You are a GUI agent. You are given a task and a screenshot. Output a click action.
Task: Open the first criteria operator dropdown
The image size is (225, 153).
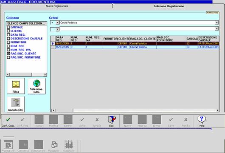coord(58,23)
